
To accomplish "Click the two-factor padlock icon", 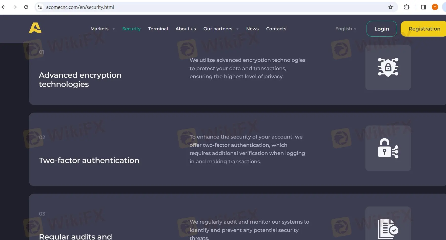I will point(388,148).
